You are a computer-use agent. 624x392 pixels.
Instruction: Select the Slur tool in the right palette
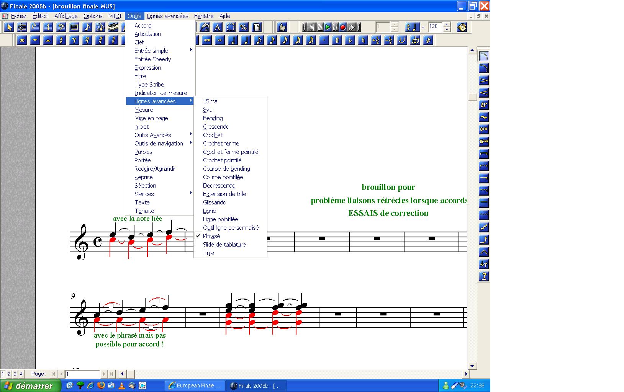(484, 56)
